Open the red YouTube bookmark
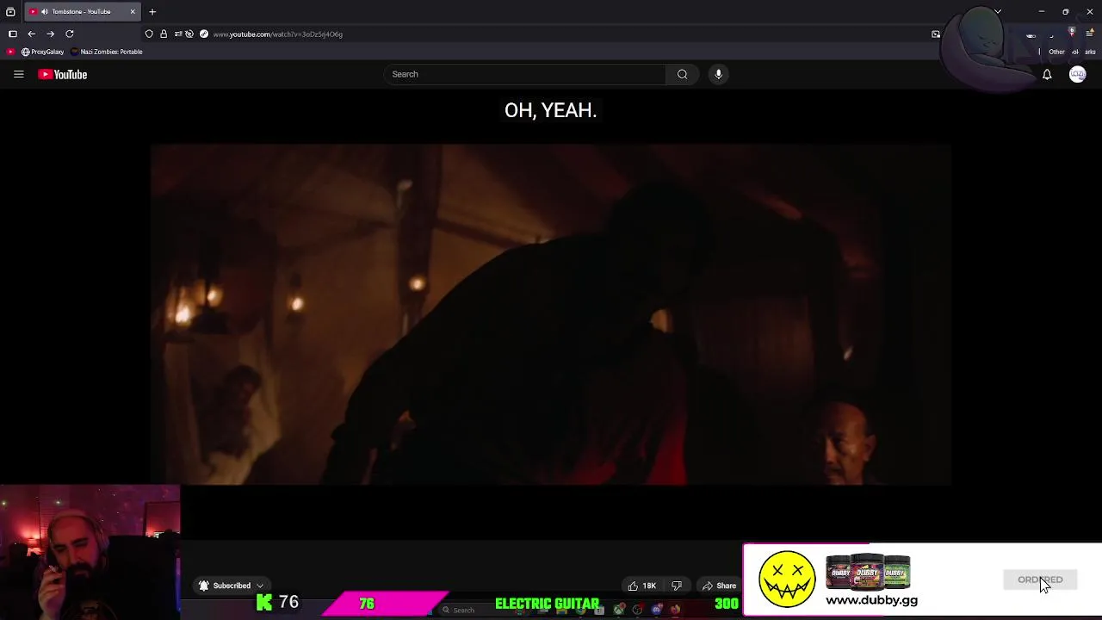Screen dimensions: 1102x620 (11, 52)
